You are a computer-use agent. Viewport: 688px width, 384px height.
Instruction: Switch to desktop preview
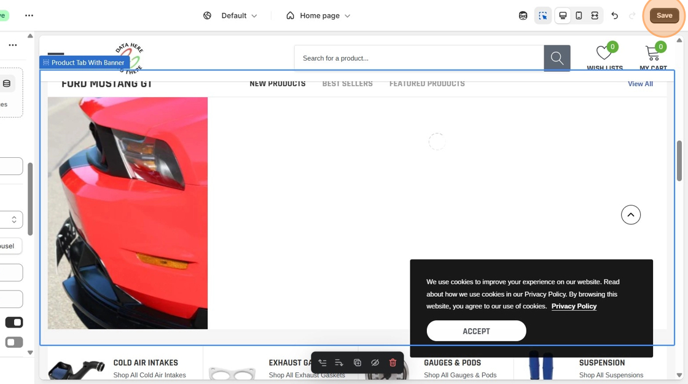pyautogui.click(x=563, y=16)
